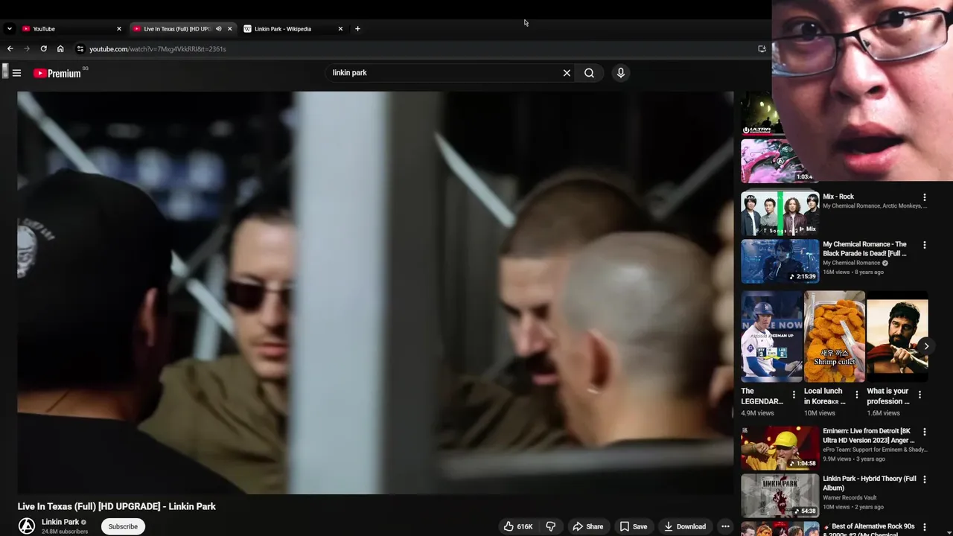Open options for What is your profession short
This screenshot has width=953, height=536.
[x=919, y=395]
